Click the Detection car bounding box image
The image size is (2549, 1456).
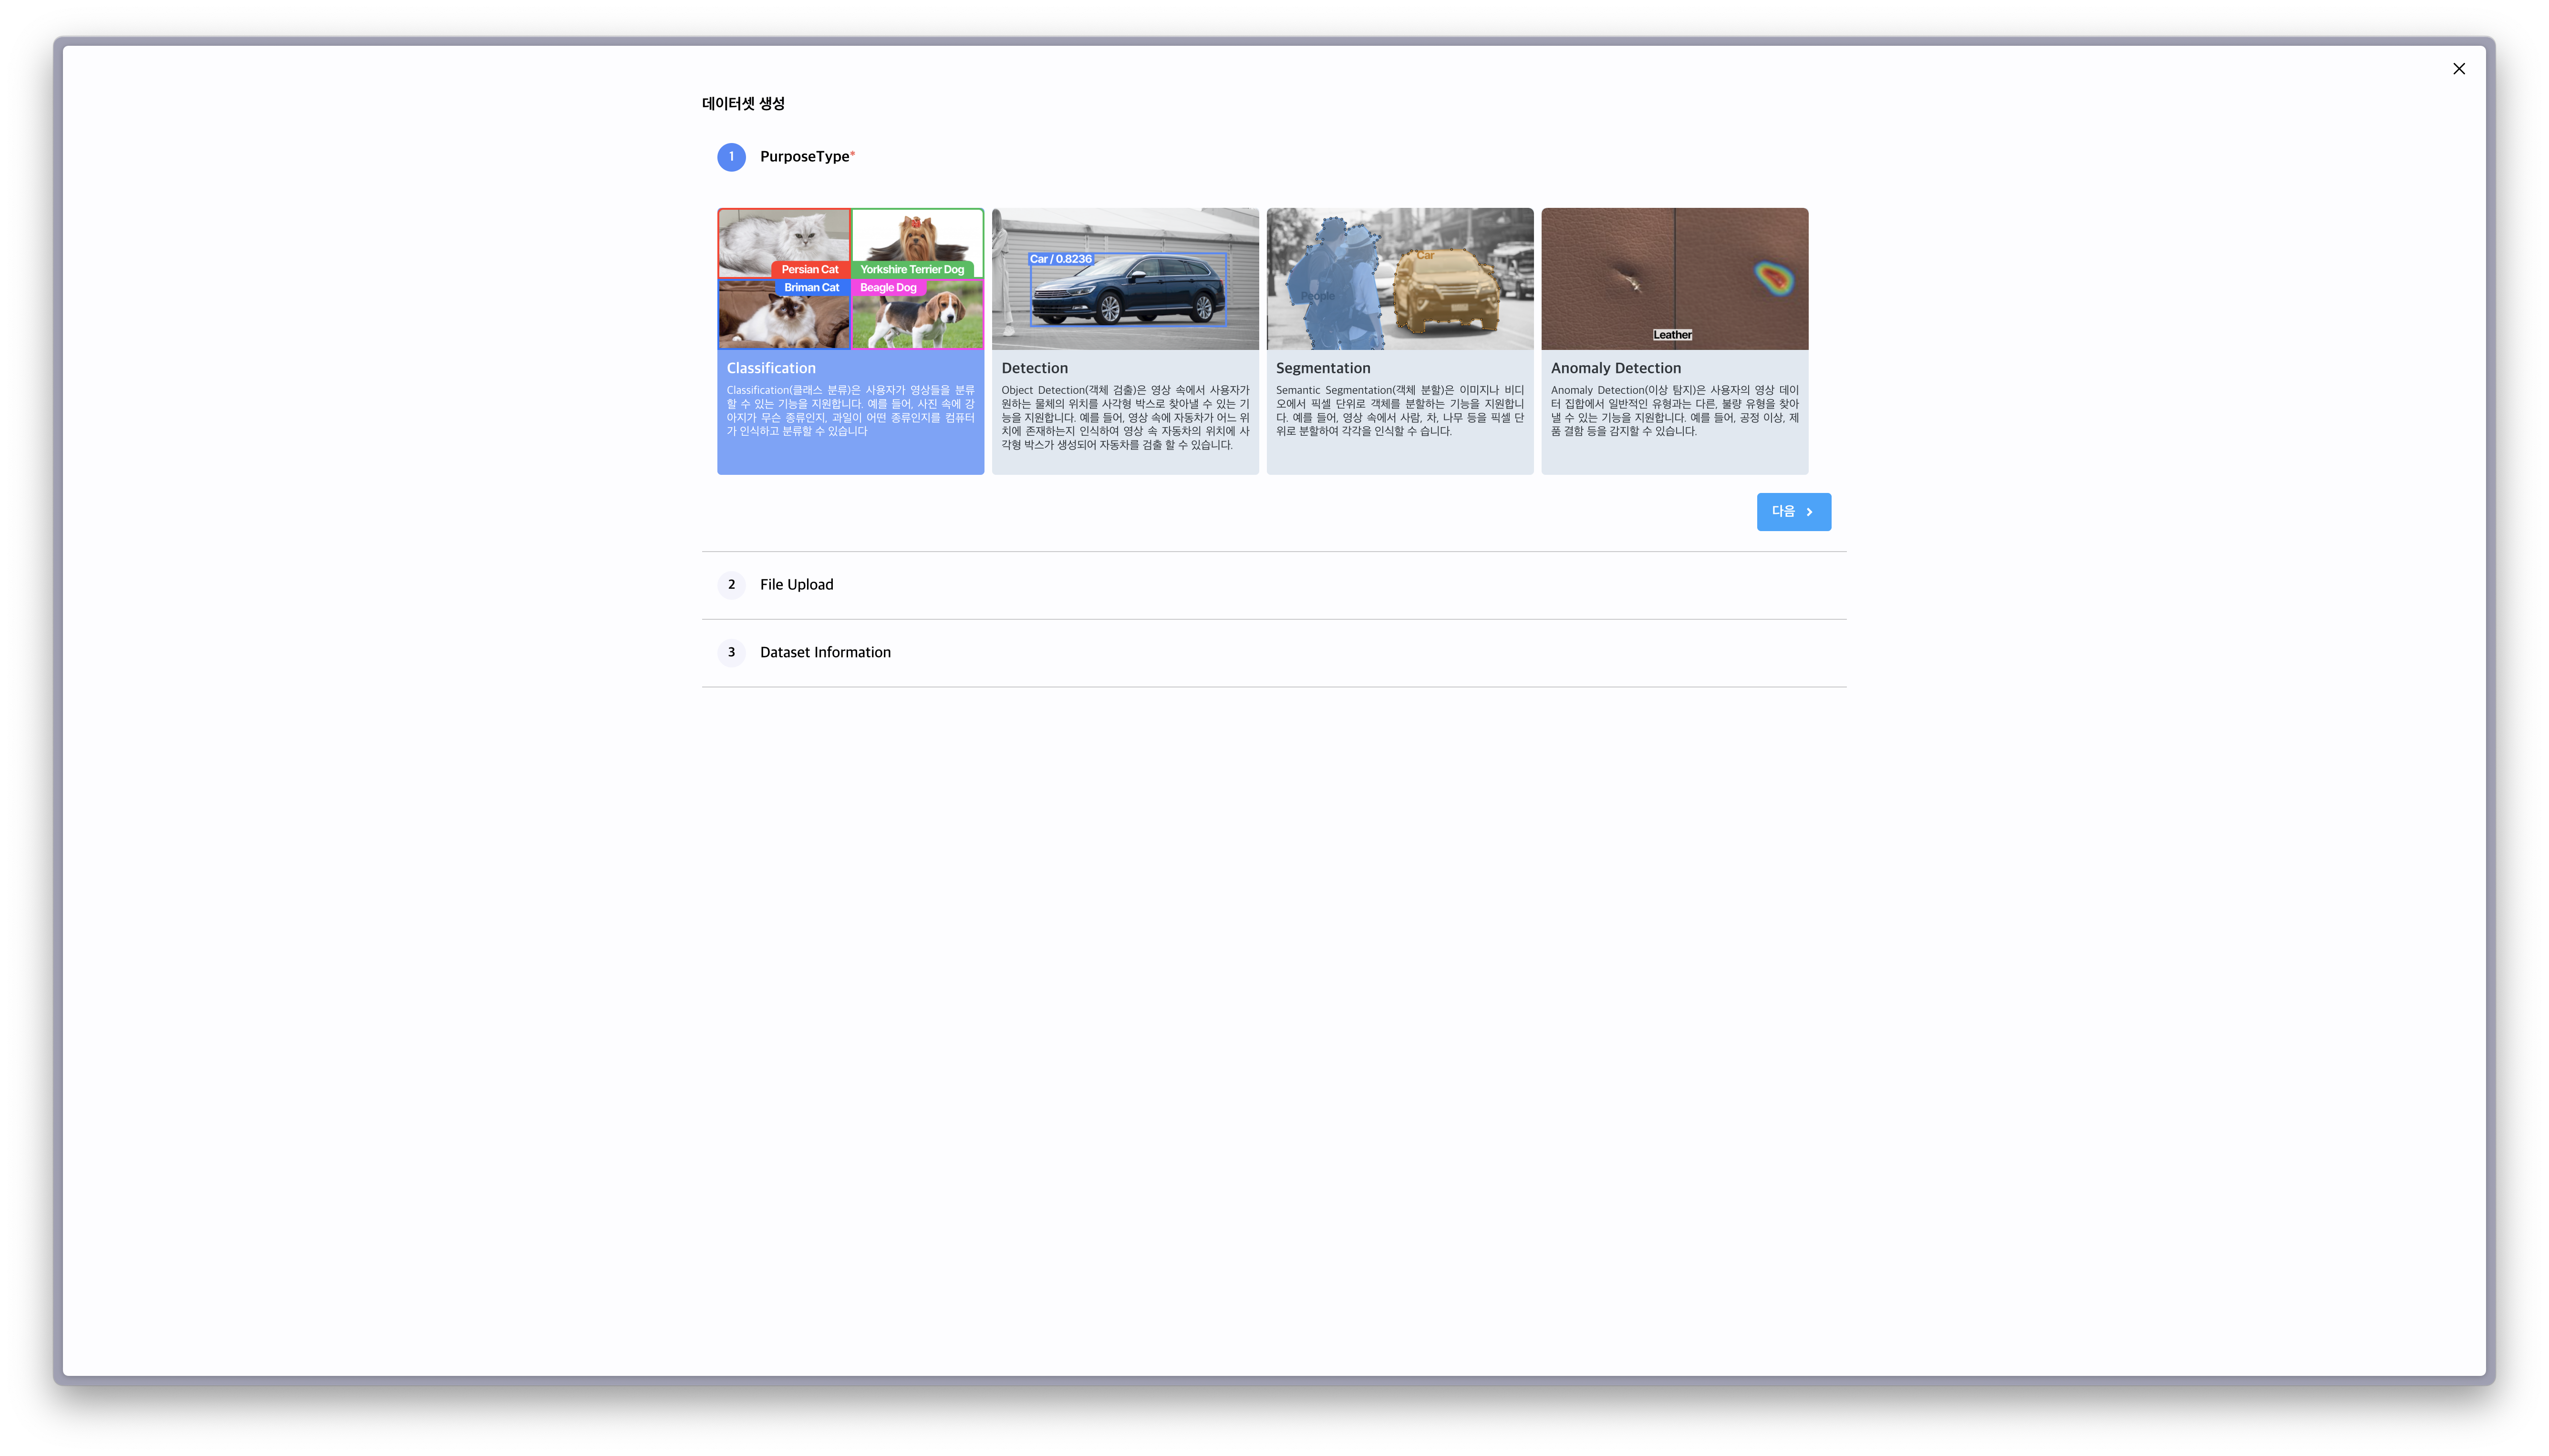coord(1124,279)
